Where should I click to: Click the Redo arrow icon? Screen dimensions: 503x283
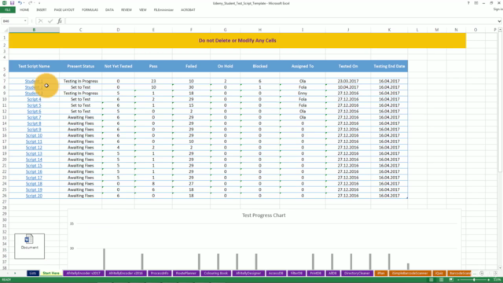point(30,3)
